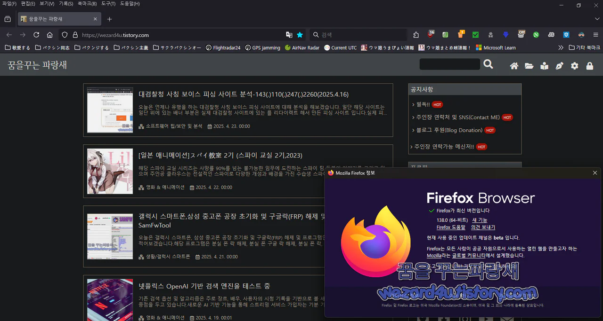
Task: Click the blog header guestbook reader icon
Action: point(544,66)
